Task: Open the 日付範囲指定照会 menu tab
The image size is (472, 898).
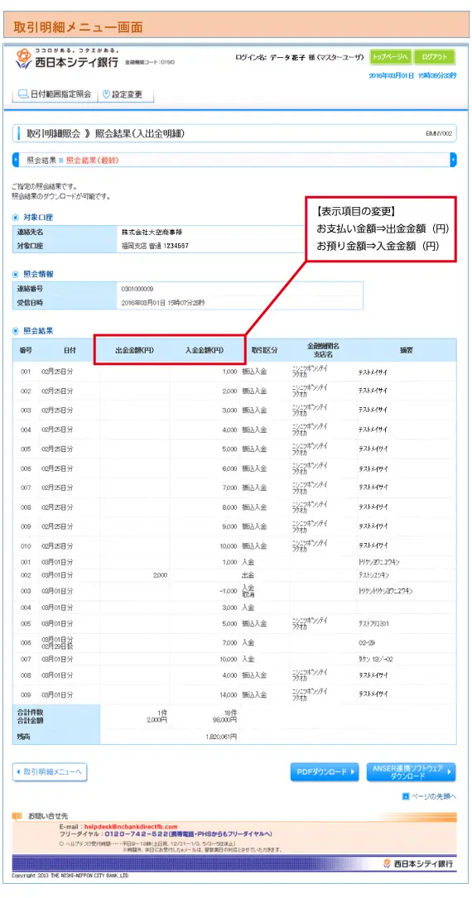Action: coord(55,94)
